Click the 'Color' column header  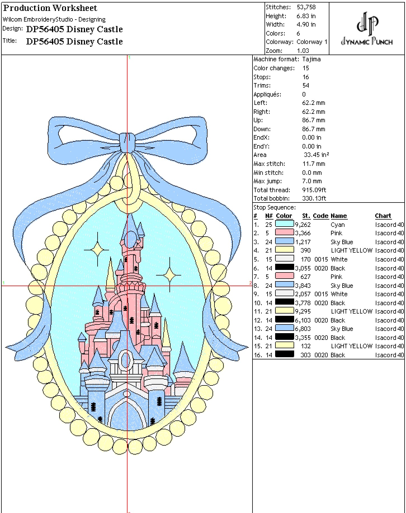coord(284,216)
